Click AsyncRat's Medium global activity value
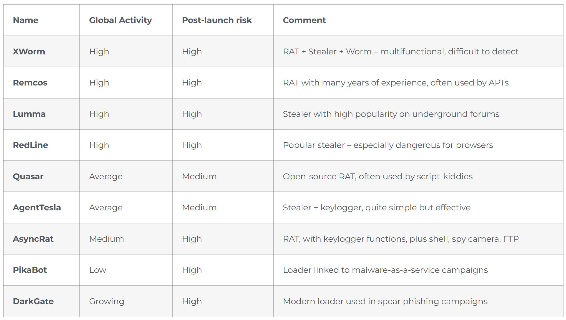This screenshot has width=566, height=320. 107,239
